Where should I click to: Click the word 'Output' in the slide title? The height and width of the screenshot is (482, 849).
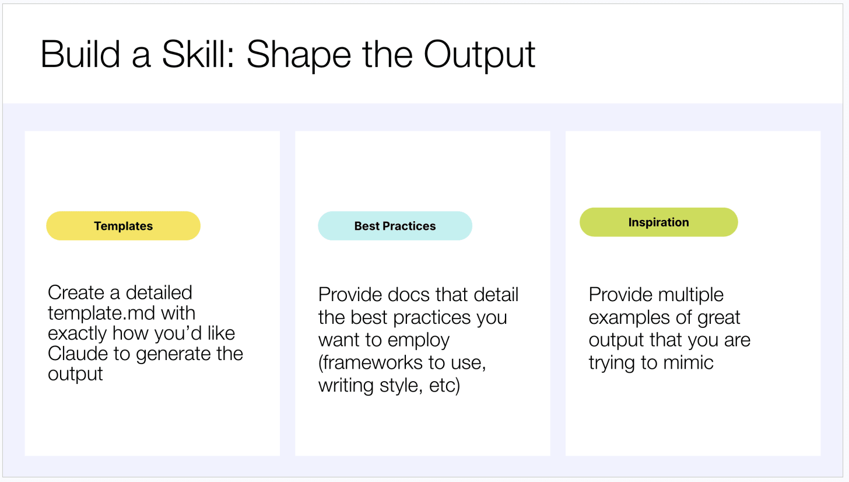[x=479, y=54]
